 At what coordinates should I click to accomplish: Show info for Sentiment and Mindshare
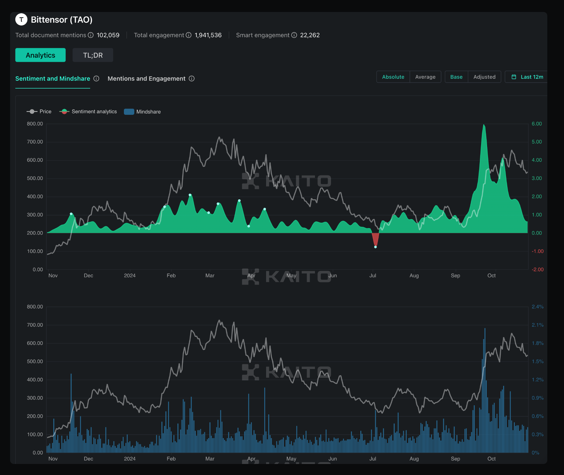(96, 79)
